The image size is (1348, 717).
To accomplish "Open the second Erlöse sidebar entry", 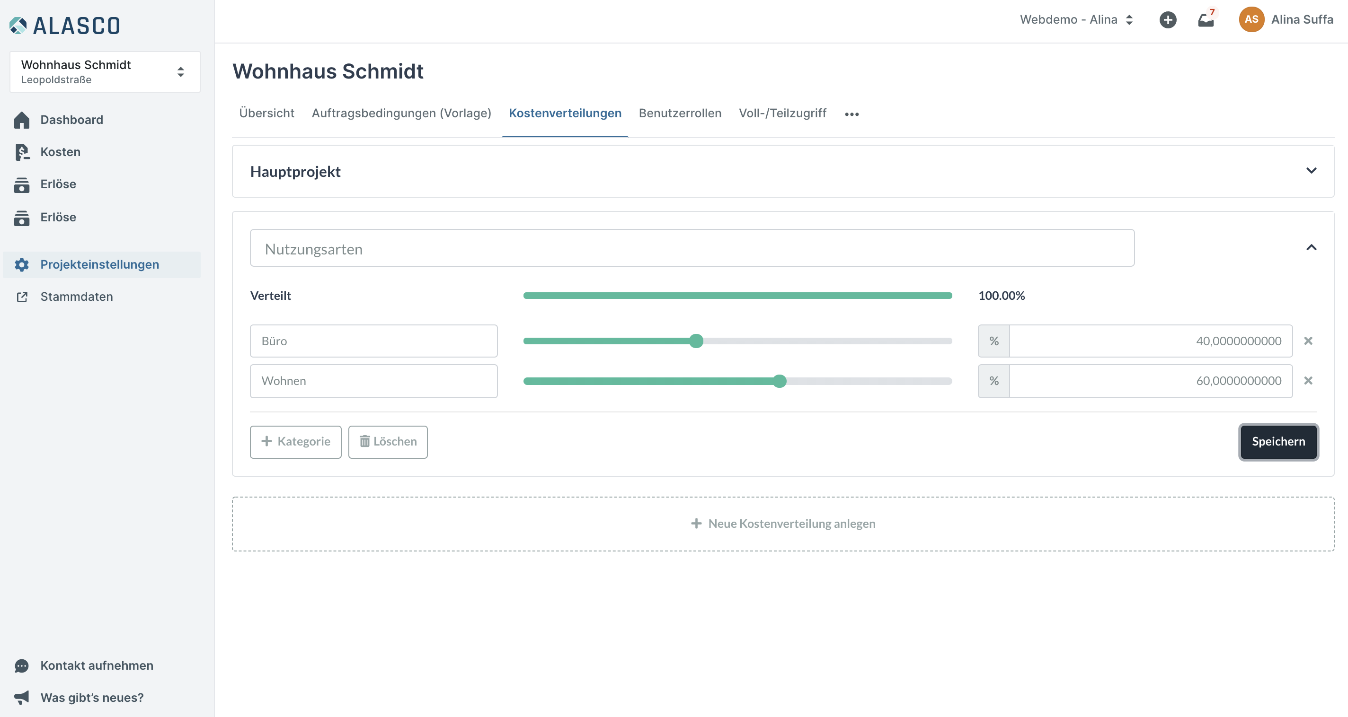I will click(58, 217).
